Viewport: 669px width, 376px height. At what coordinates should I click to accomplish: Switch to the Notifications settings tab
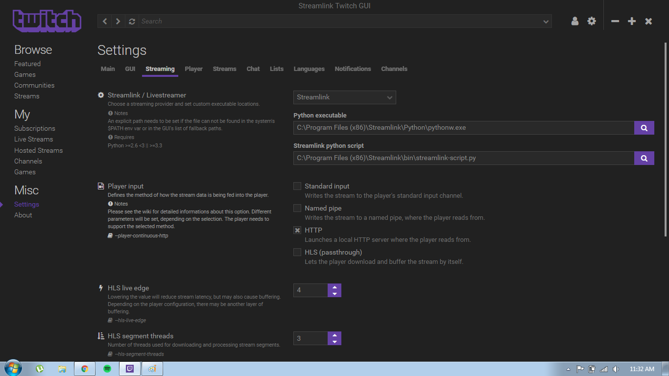353,69
